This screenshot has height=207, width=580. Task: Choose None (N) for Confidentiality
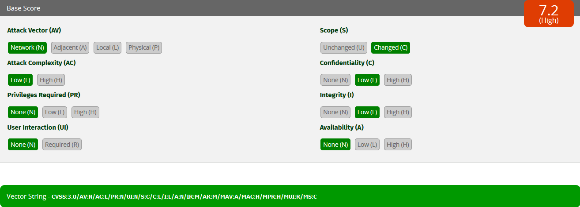pos(335,80)
